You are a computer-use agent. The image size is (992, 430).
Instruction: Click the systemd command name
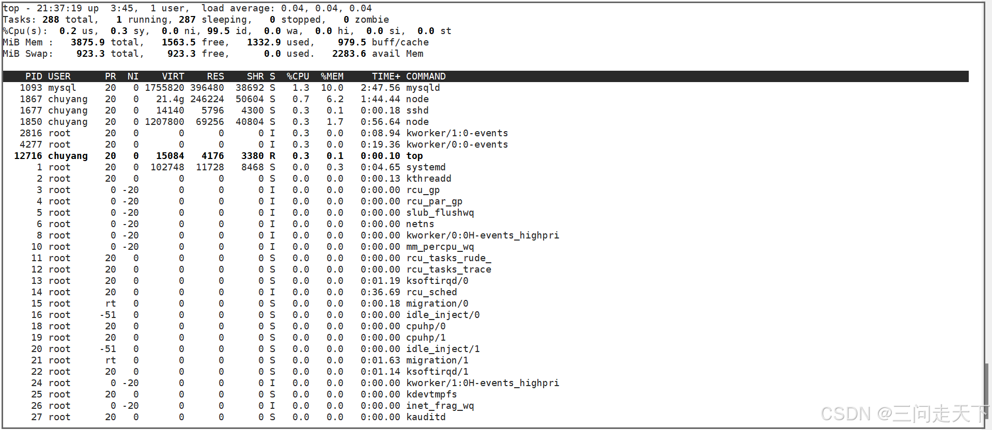[426, 167]
